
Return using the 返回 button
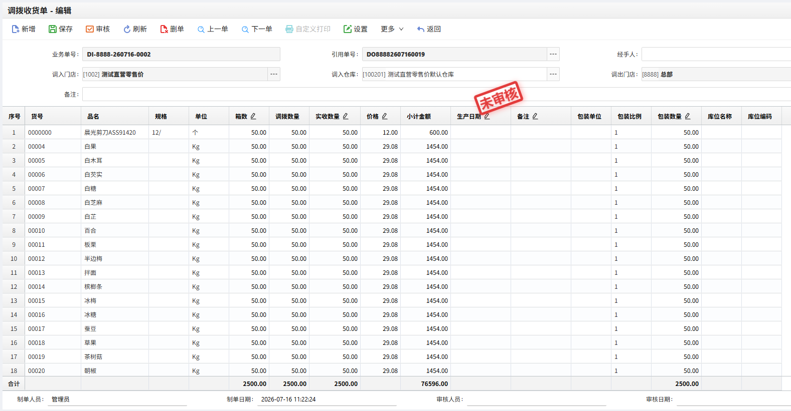coord(429,29)
